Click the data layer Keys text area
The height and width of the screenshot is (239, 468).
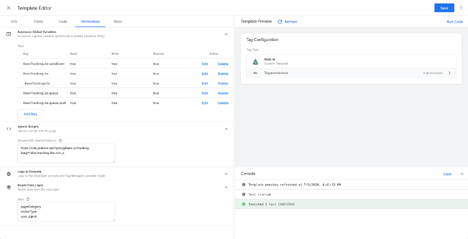pos(66,211)
